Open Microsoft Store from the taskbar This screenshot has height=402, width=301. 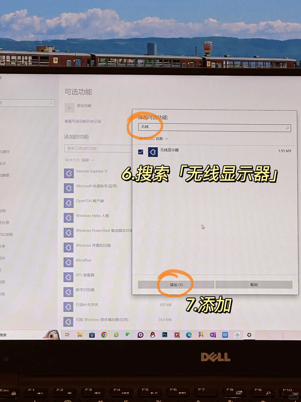(x=92, y=335)
